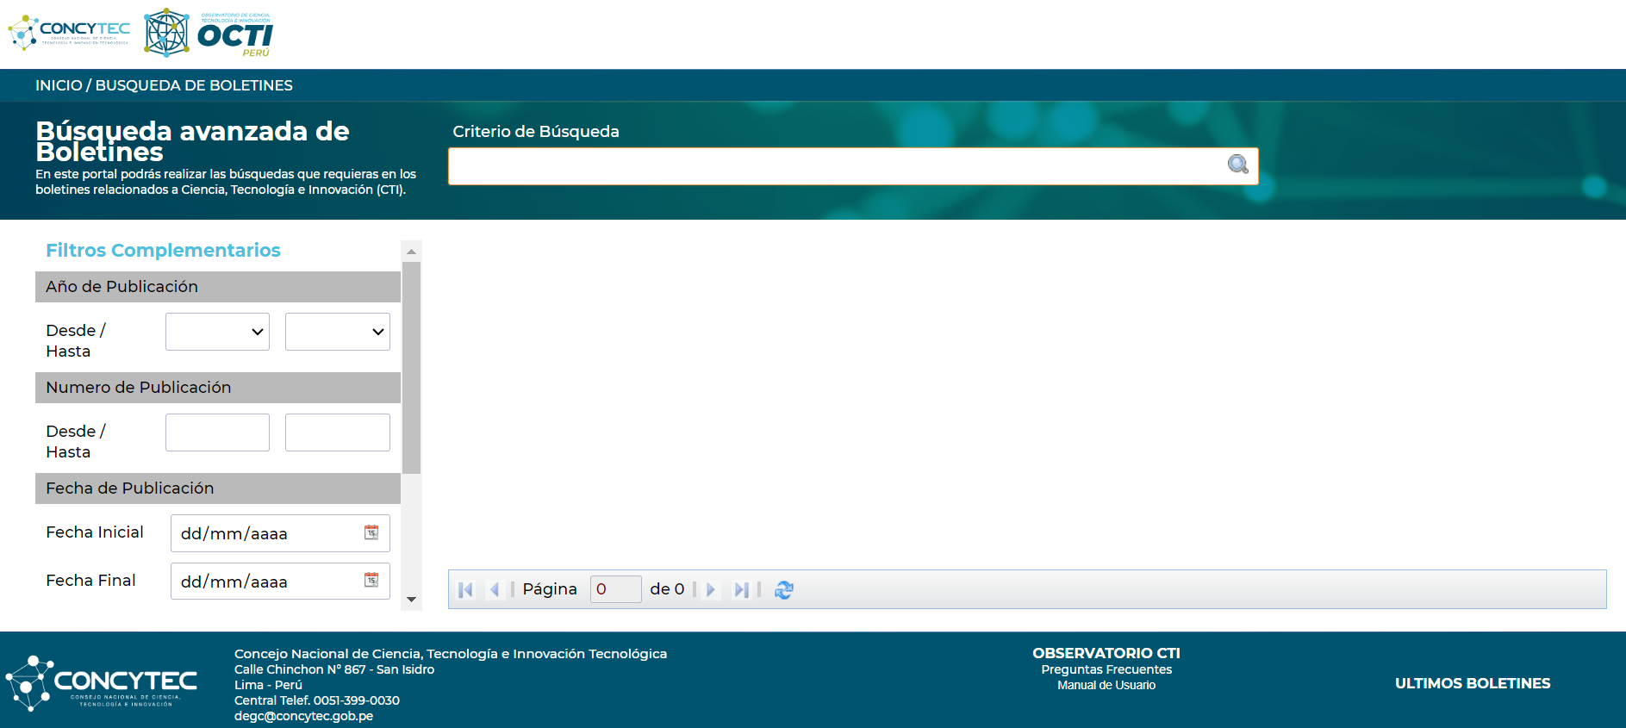Click the OCTI Perú logo
Image resolution: width=1626 pixels, height=728 pixels.
coord(209,34)
